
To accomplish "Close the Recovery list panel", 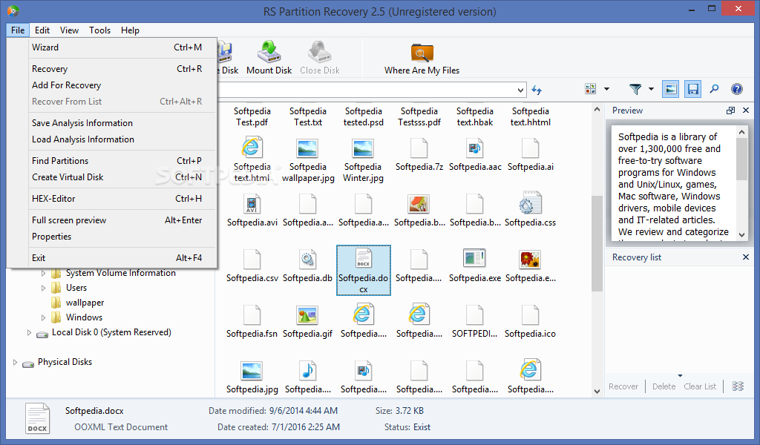I will [x=746, y=257].
